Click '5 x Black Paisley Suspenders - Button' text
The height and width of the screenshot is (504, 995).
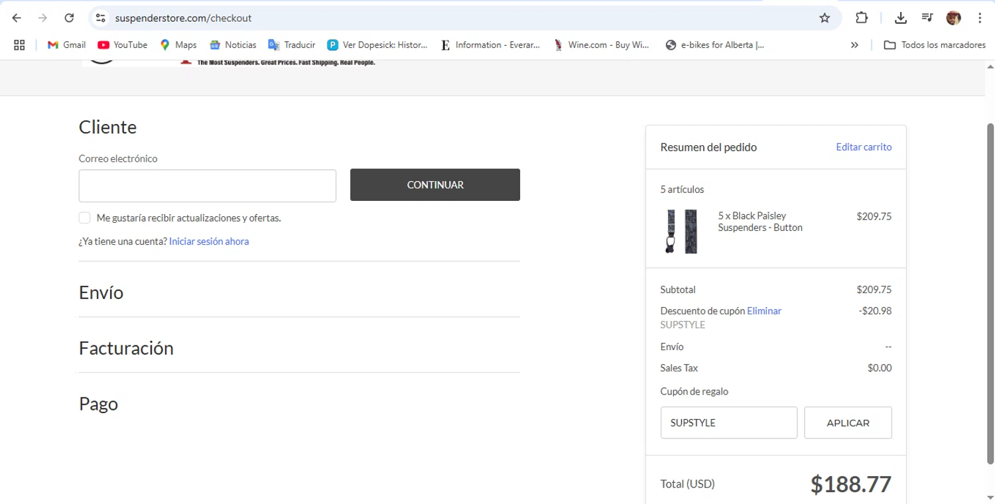click(x=760, y=221)
